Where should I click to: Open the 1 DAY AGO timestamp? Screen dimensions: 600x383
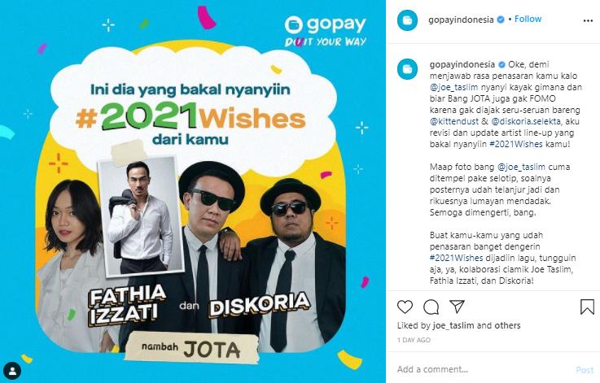pos(414,340)
